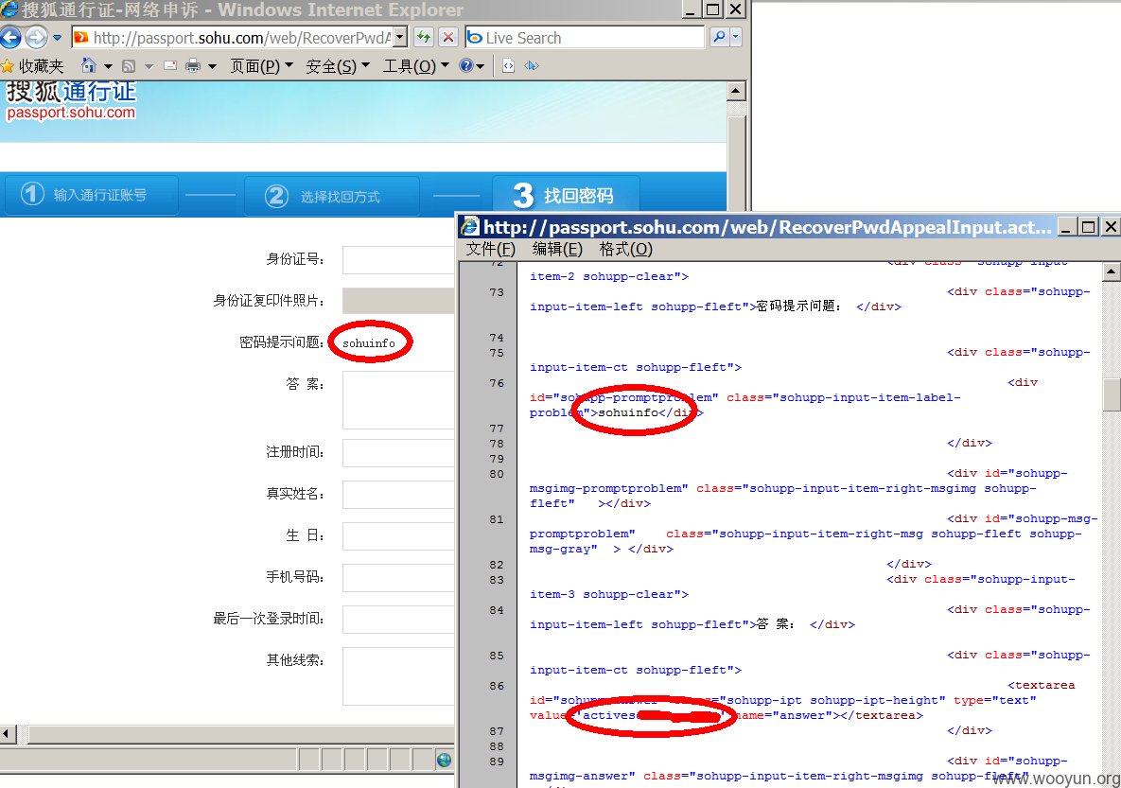
Task: Click the passport.sohu.com logo
Action: [71, 101]
